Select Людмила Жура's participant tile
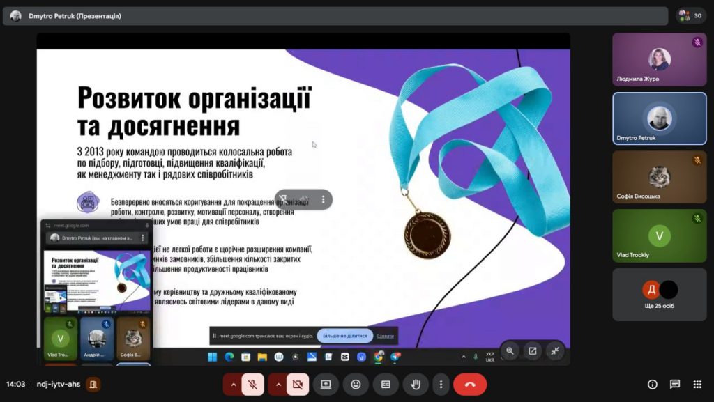Image resolution: width=714 pixels, height=402 pixels. point(659,59)
